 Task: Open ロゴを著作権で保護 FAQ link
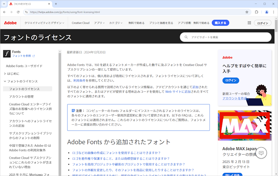tap(121, 158)
